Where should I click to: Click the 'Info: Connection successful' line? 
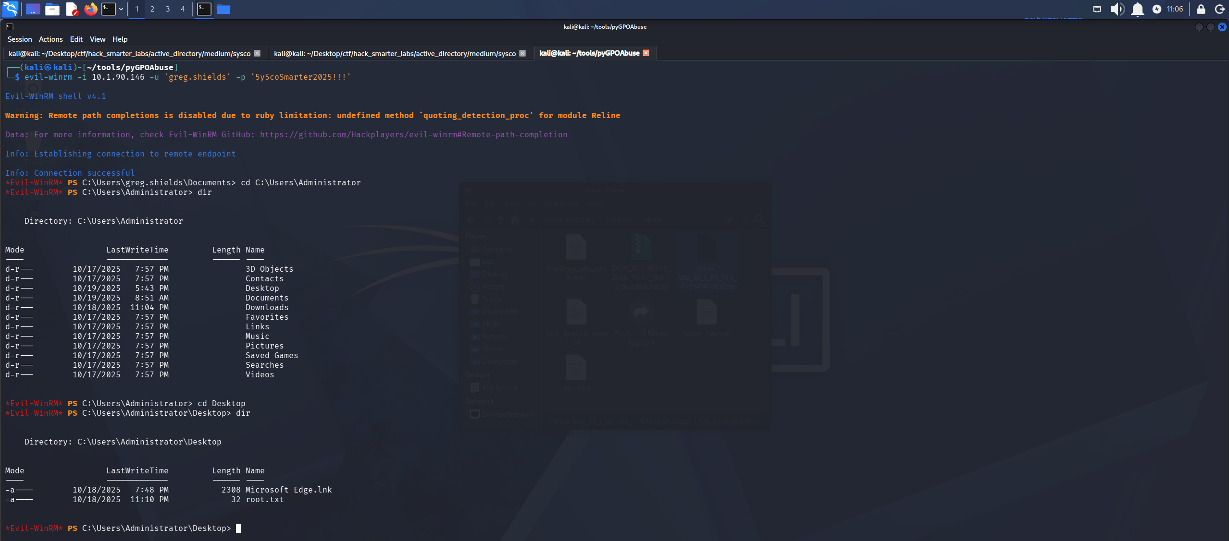pos(70,173)
